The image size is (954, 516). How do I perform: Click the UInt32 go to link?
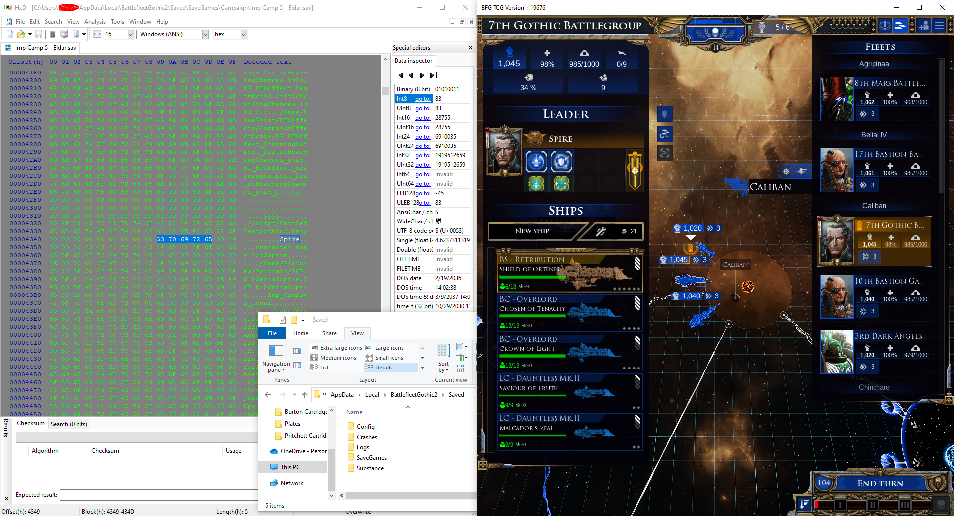(423, 165)
